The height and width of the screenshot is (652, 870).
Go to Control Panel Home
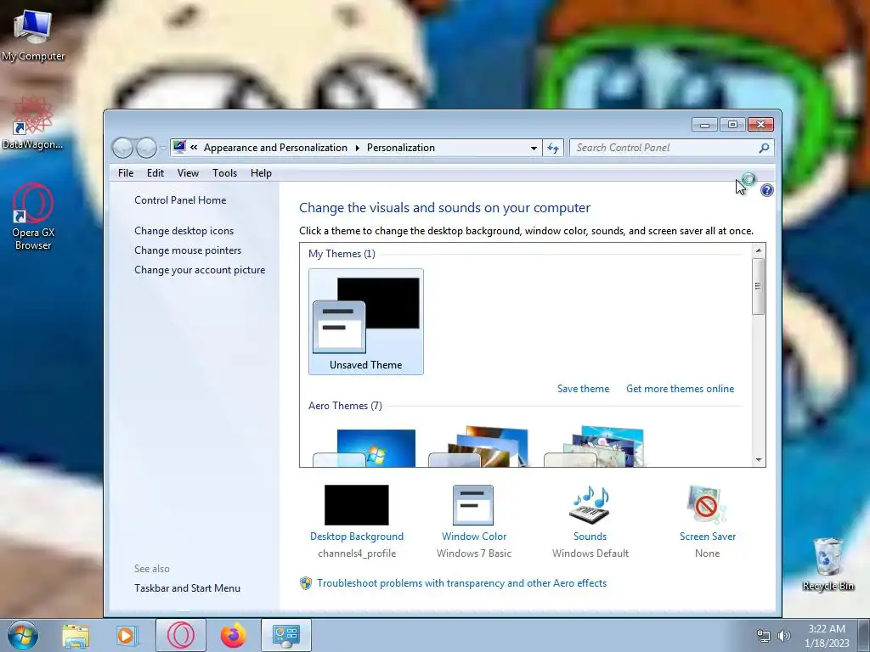[180, 200]
